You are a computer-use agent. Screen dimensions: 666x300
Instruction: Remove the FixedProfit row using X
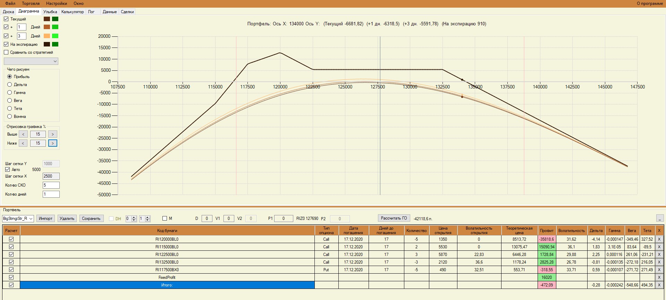point(659,277)
